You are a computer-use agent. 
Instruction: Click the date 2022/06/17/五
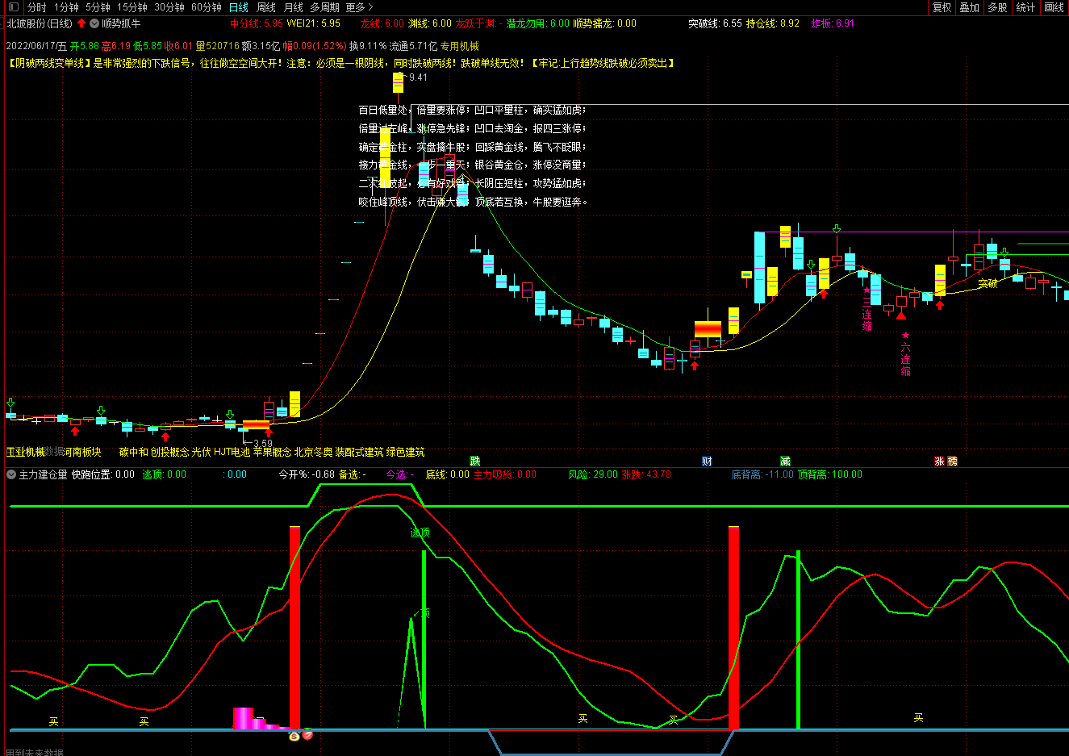[36, 46]
